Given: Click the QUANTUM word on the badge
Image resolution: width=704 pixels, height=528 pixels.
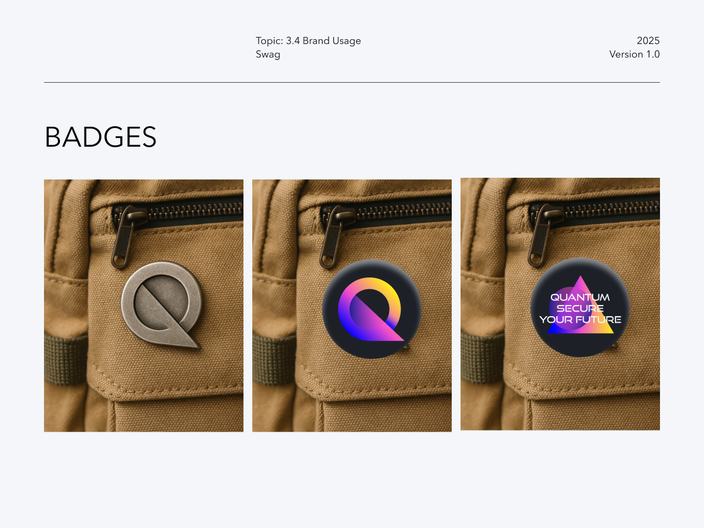Looking at the screenshot, I should coord(580,297).
